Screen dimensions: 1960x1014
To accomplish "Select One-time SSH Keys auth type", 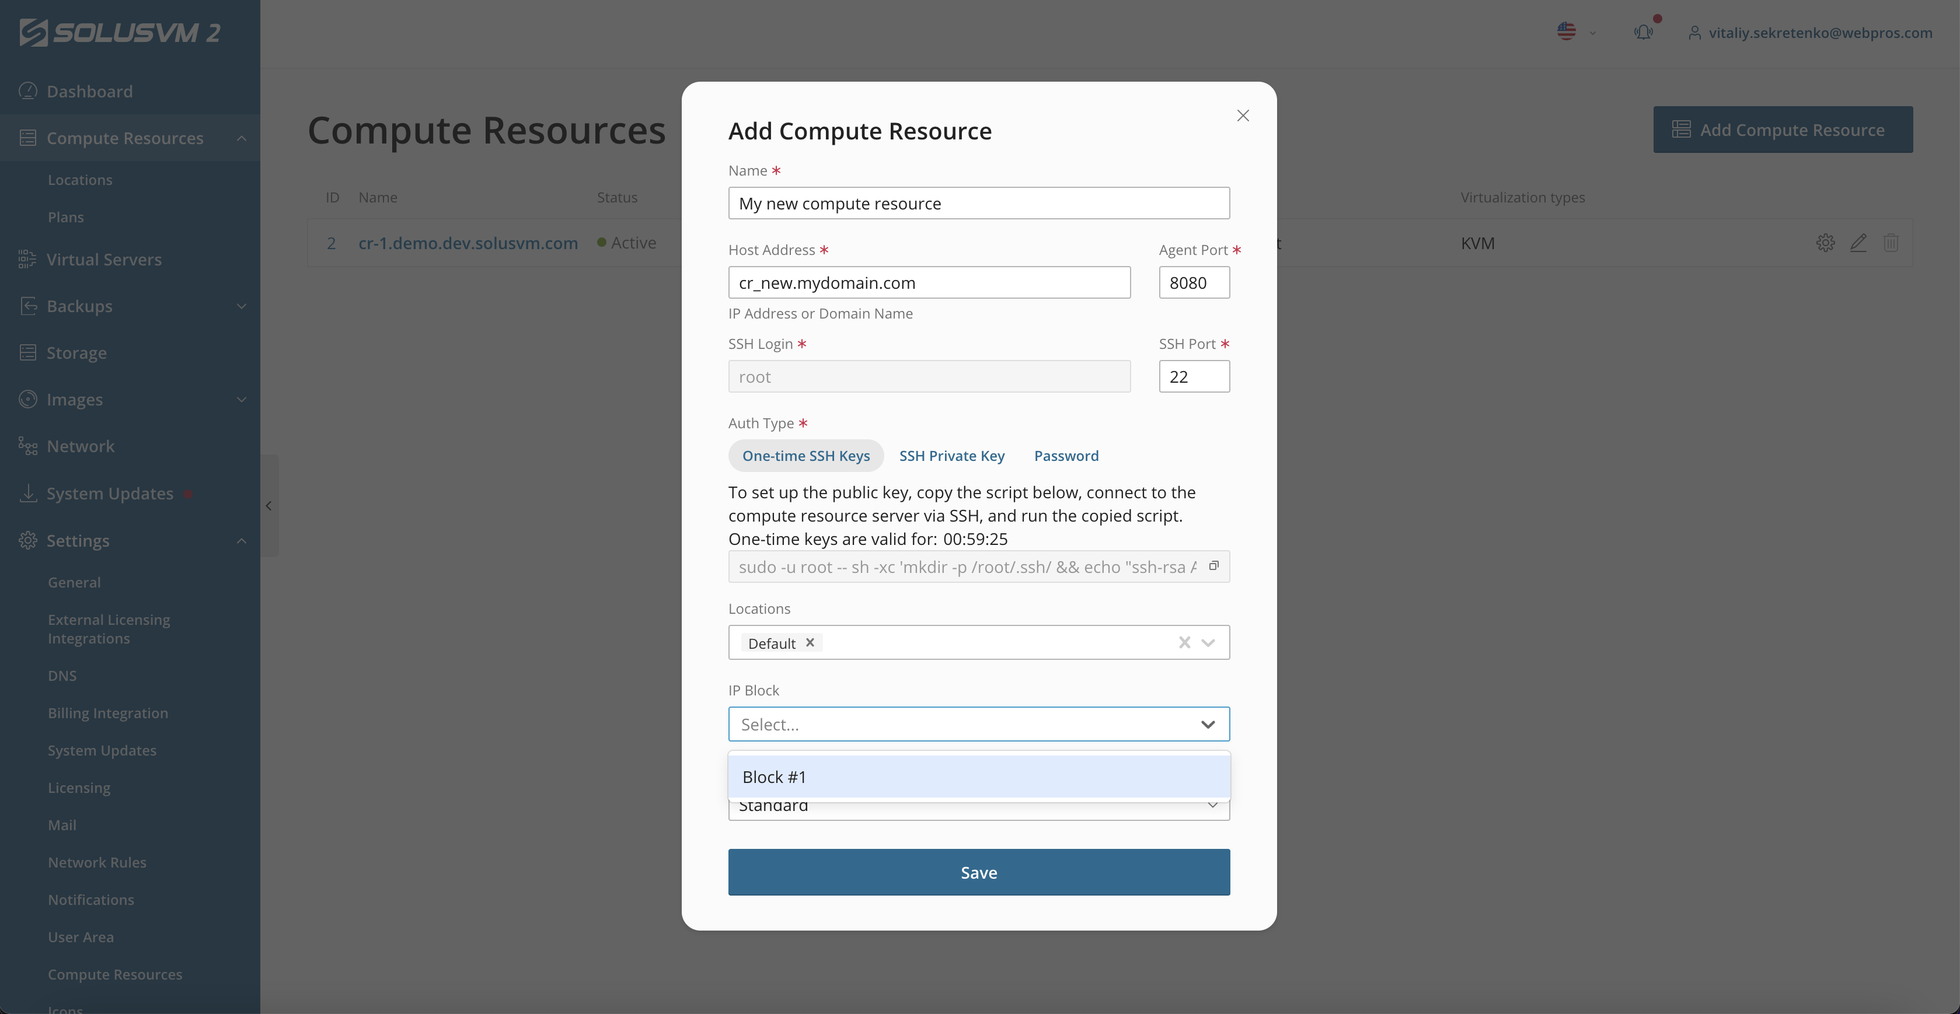I will point(805,455).
